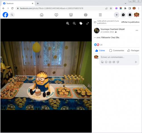
Task: Open Messenger chats
Action: [123, 15]
